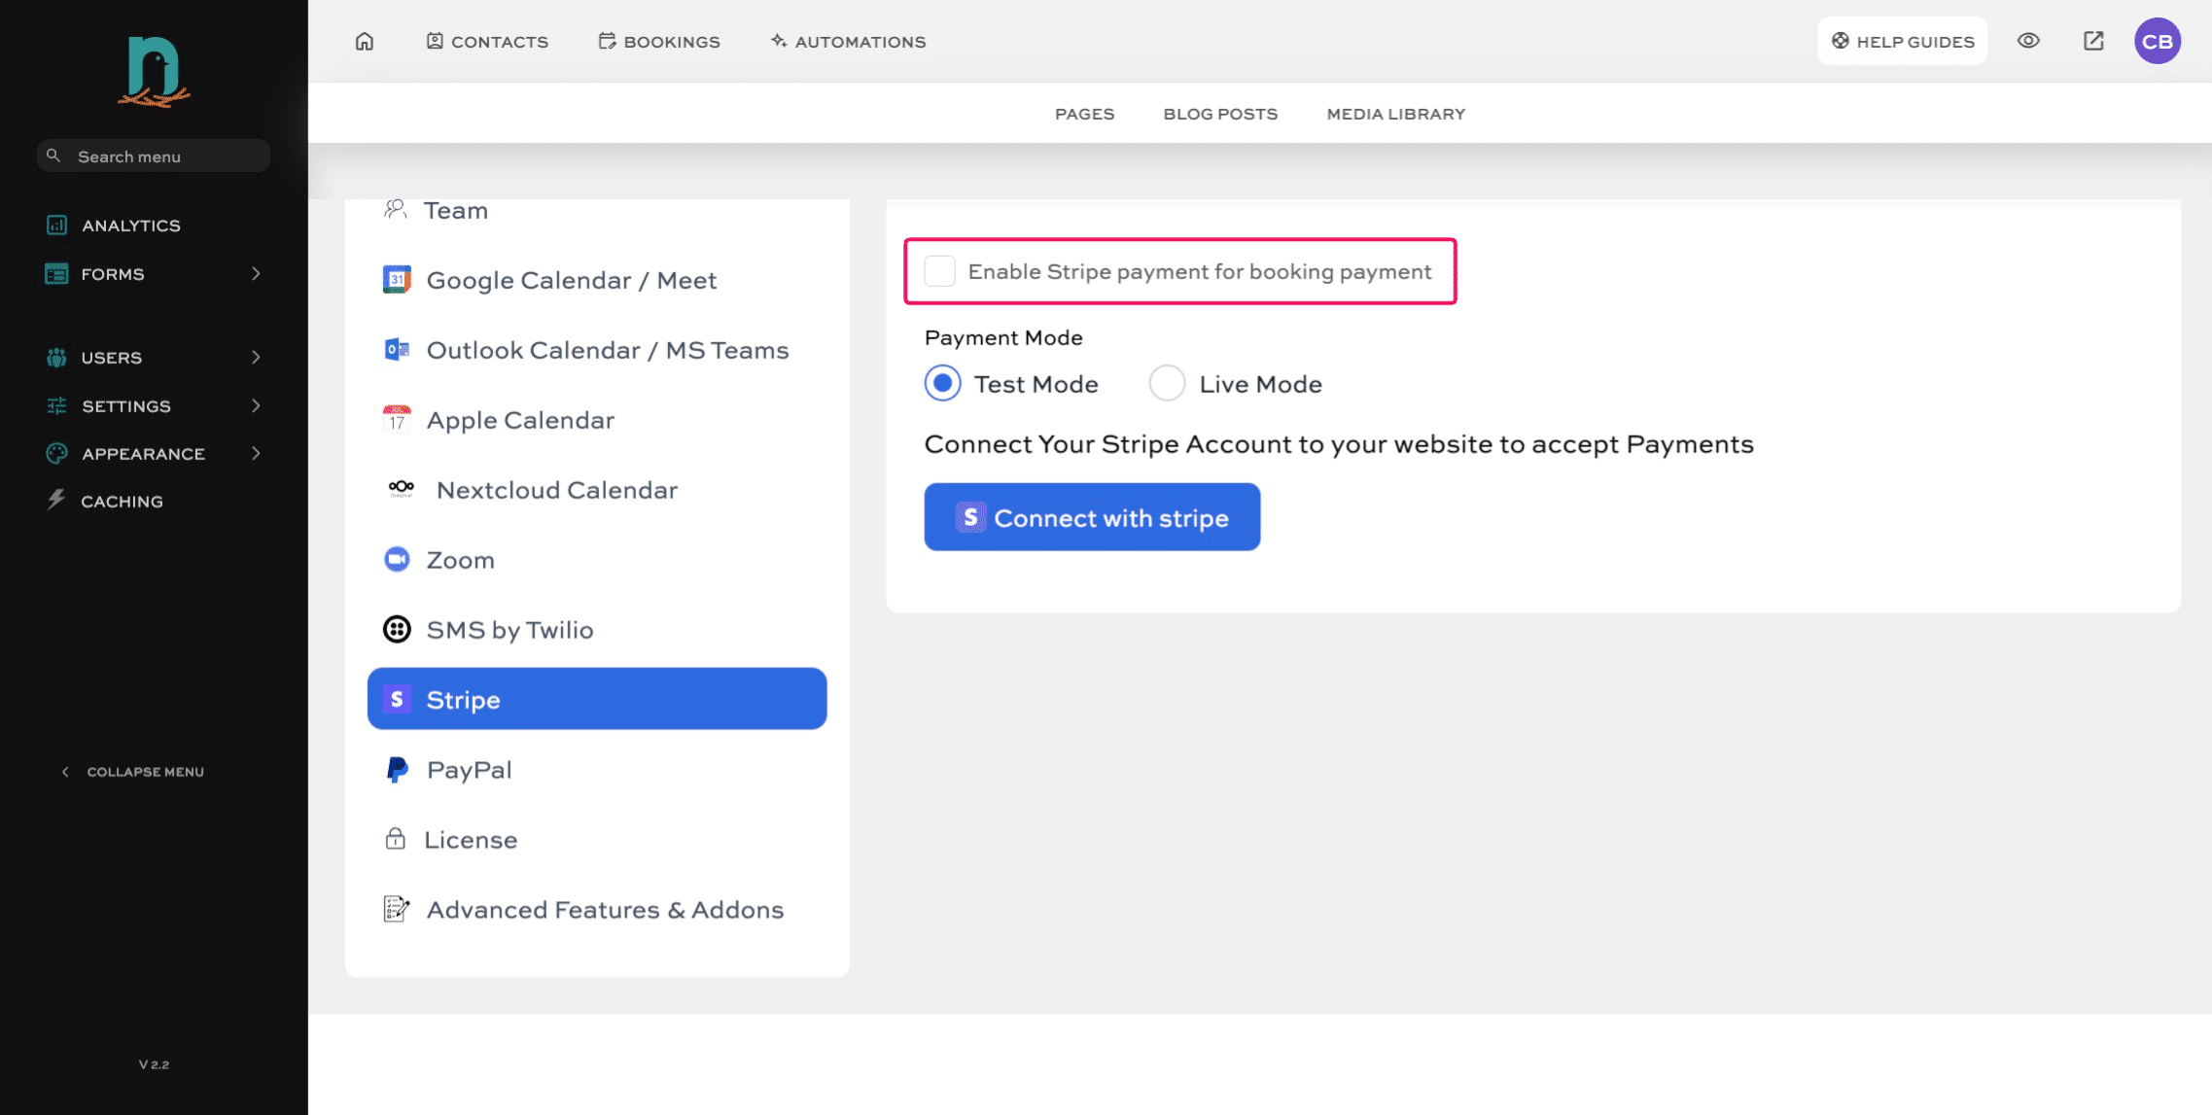This screenshot has width=2212, height=1115.
Task: Enable Stripe payment for booking payment
Action: coord(939,271)
